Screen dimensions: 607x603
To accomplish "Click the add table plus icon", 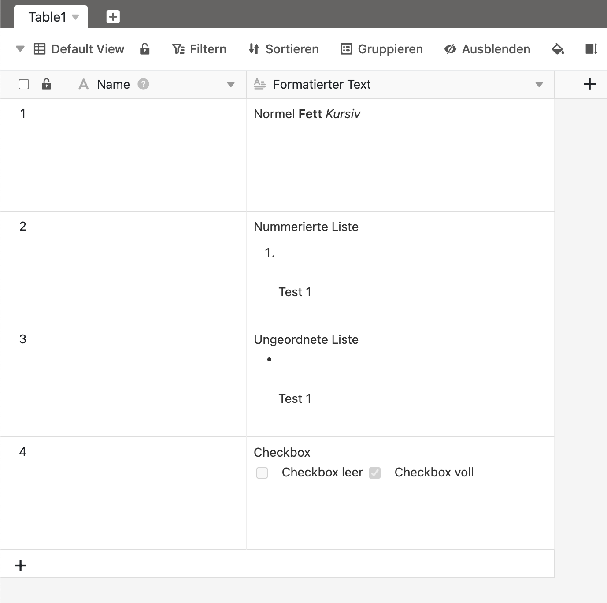I will click(x=113, y=17).
